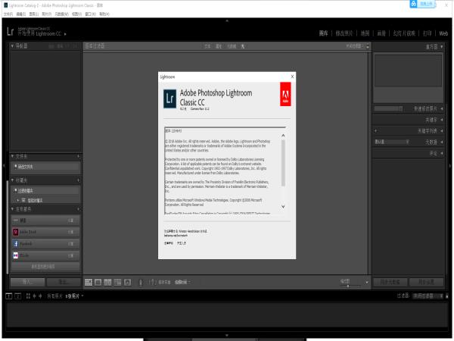The image size is (454, 341).
Task: Expand the Quick Develop panel
Action: click(x=442, y=108)
